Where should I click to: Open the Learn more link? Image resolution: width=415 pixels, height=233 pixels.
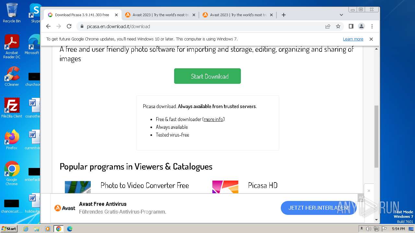(353, 39)
